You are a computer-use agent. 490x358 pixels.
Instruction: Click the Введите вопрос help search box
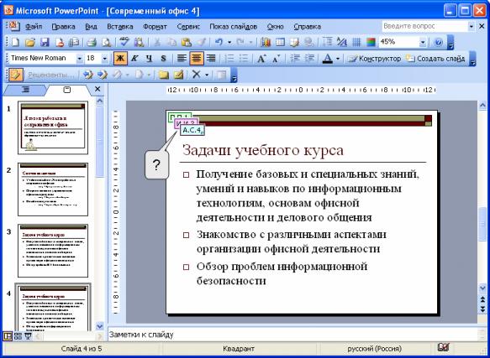click(x=424, y=27)
